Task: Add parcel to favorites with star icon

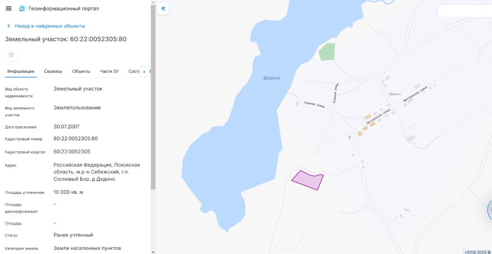Action: (11, 55)
